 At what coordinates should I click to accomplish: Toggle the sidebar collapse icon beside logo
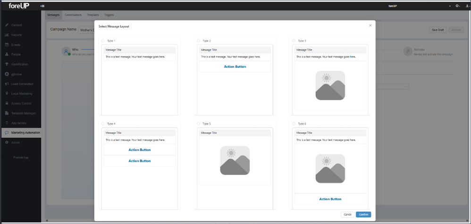tap(42, 6)
